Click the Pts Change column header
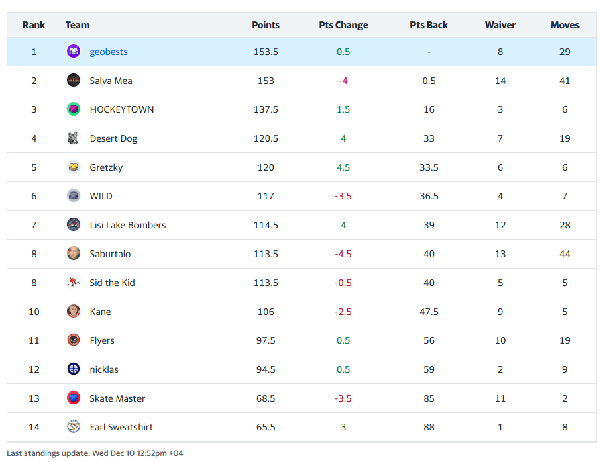605x462 pixels. pyautogui.click(x=343, y=25)
